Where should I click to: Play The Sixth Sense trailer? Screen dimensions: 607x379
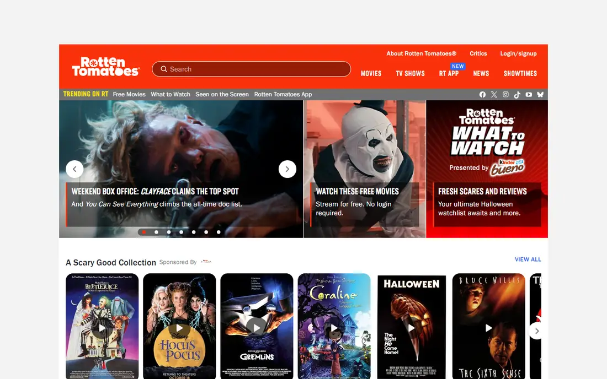pyautogui.click(x=489, y=328)
